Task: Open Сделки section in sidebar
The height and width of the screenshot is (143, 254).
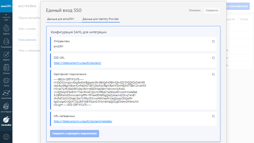Action: (x=6, y=29)
